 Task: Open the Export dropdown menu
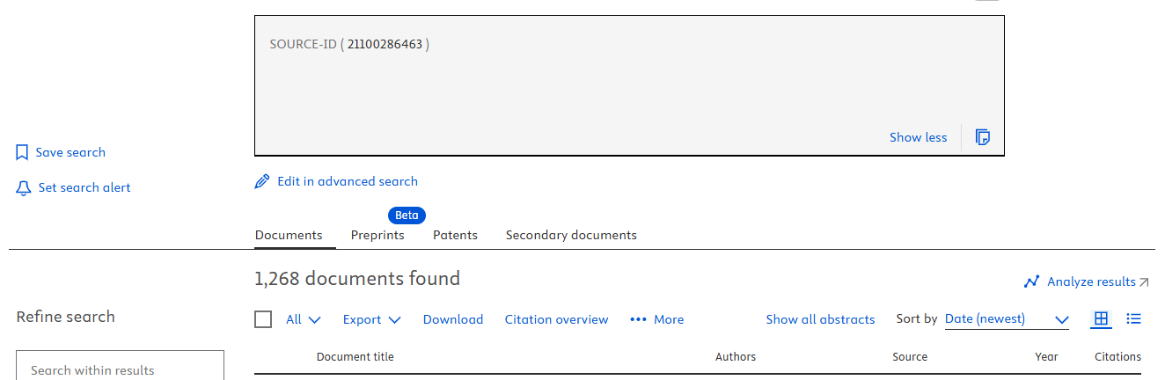[x=372, y=320]
